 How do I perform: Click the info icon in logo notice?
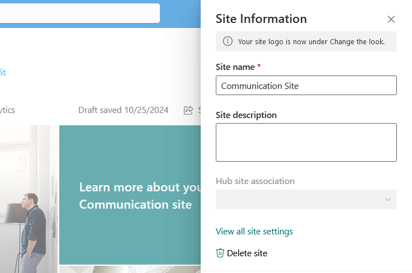tap(228, 41)
